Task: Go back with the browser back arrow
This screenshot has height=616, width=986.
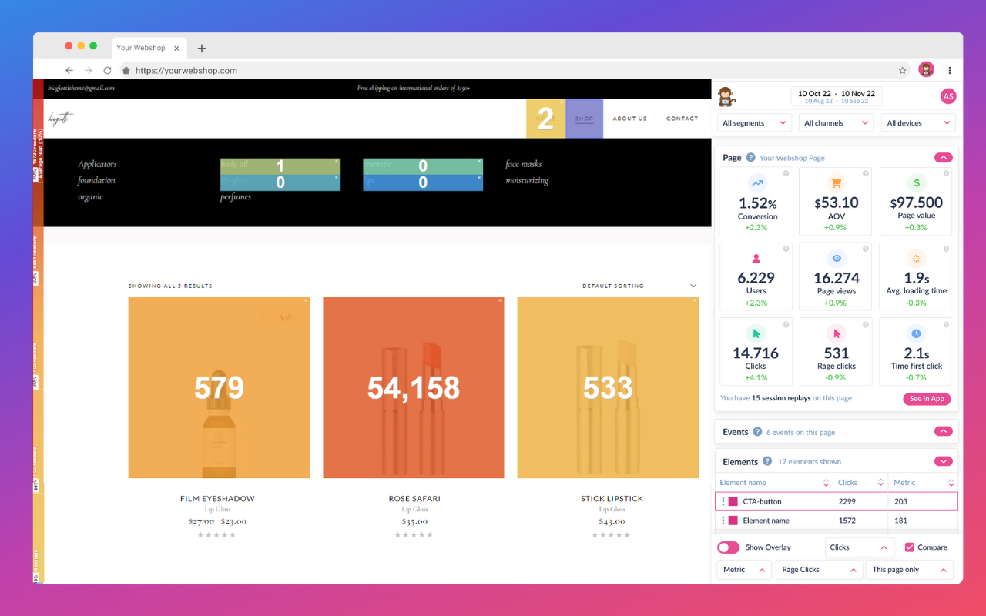Action: click(x=69, y=70)
